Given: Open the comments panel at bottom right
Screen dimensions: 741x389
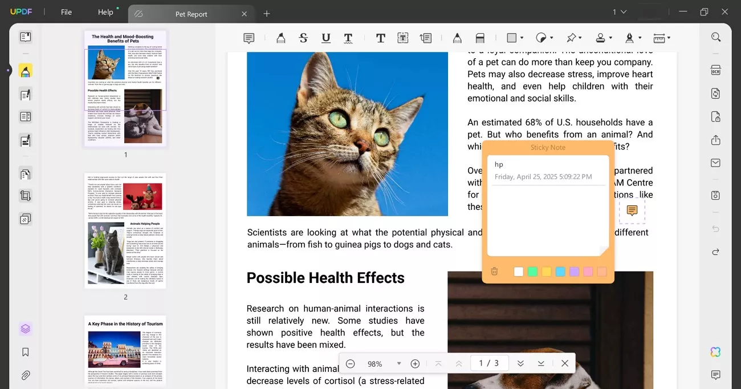Looking at the screenshot, I should click(x=716, y=375).
